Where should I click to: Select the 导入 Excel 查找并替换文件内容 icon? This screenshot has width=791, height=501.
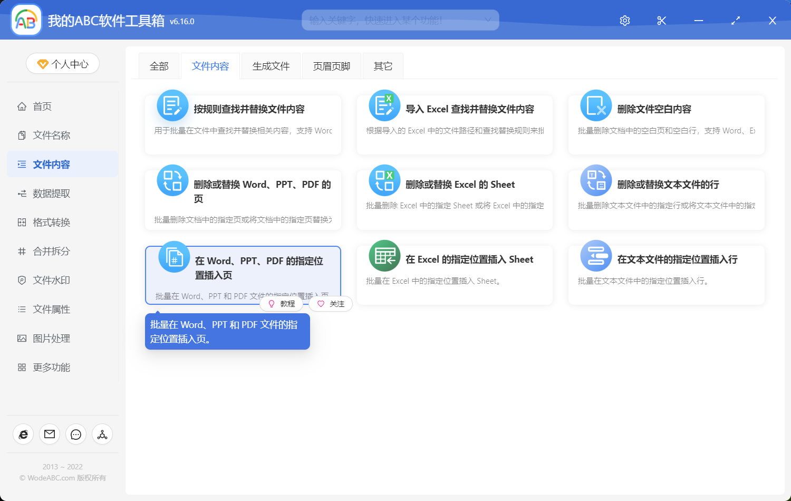(384, 105)
